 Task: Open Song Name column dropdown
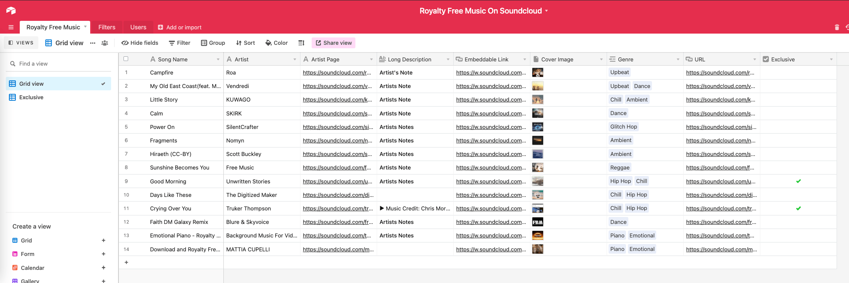(218, 59)
